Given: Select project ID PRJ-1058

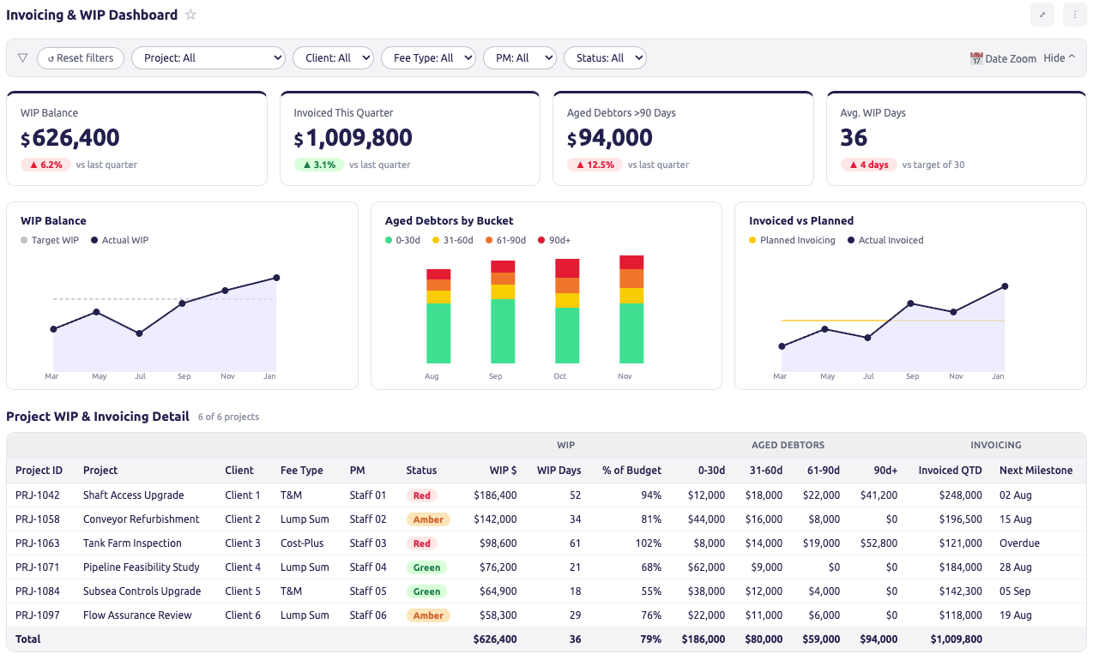Looking at the screenshot, I should (38, 519).
